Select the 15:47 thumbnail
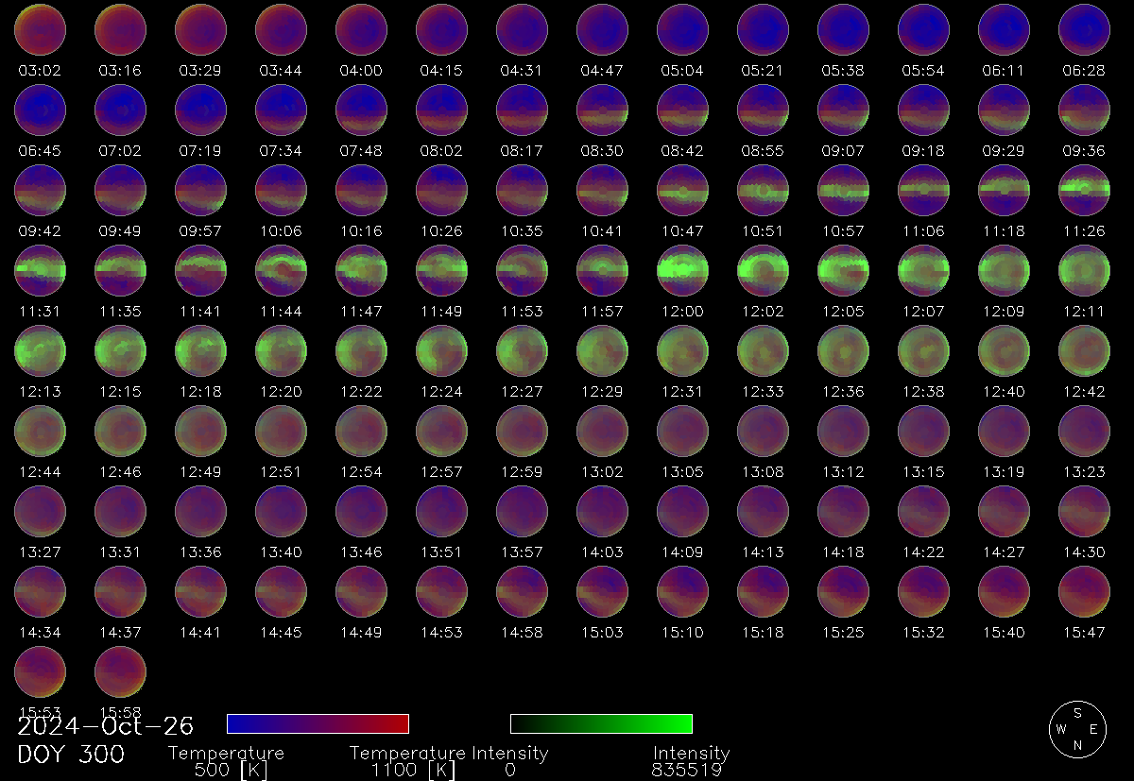The height and width of the screenshot is (781, 1134). click(1084, 590)
